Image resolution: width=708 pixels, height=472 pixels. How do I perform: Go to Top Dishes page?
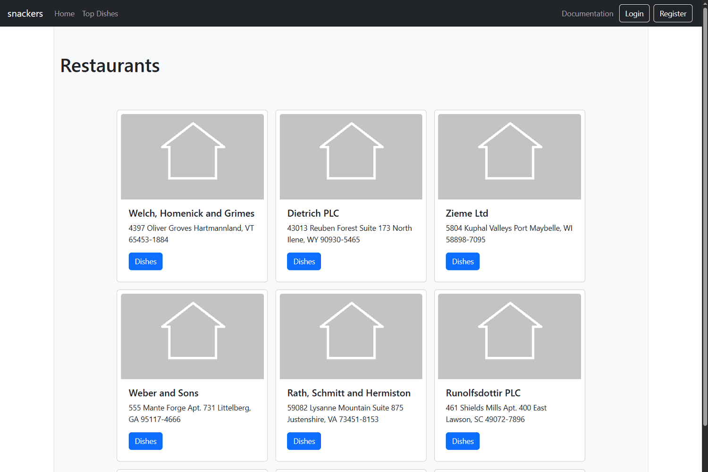click(100, 14)
